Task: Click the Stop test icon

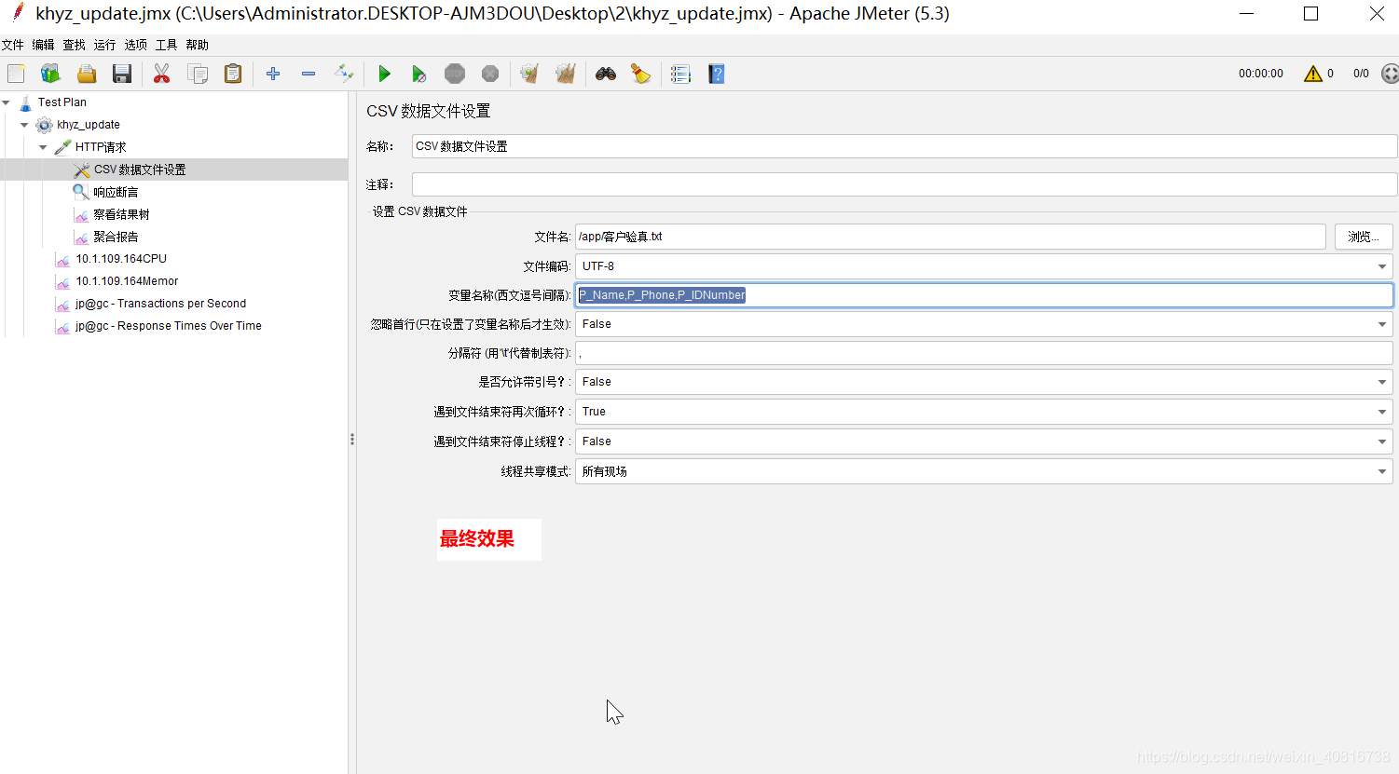Action: pos(455,74)
